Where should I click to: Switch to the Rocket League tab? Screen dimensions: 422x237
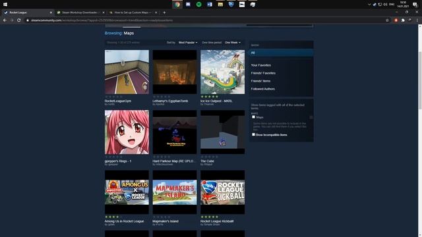[x=28, y=13]
